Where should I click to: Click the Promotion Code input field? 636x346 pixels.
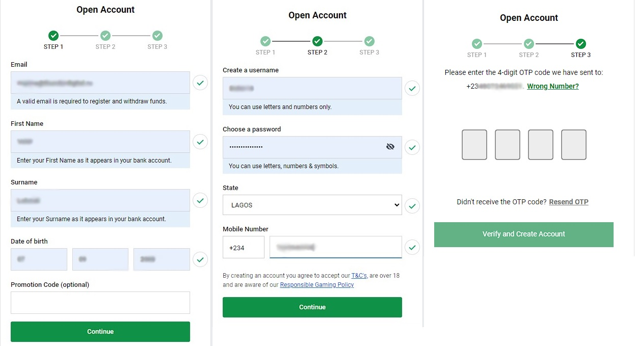100,302
